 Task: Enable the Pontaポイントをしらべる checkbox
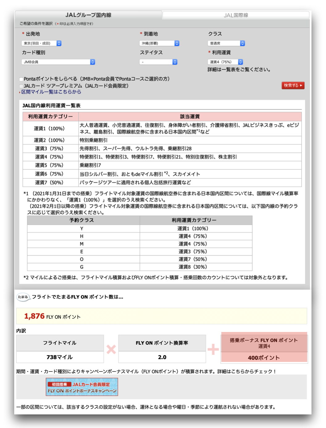(x=21, y=79)
